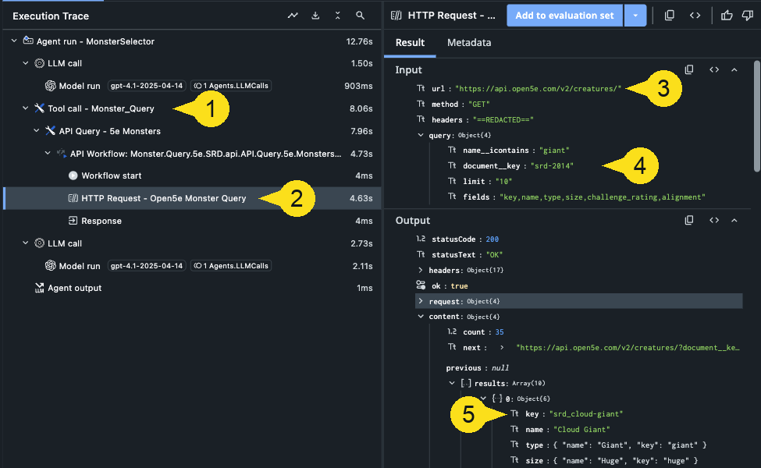The width and height of the screenshot is (761, 468).
Task: Collapse the API Workflow node
Action: [x=48, y=153]
